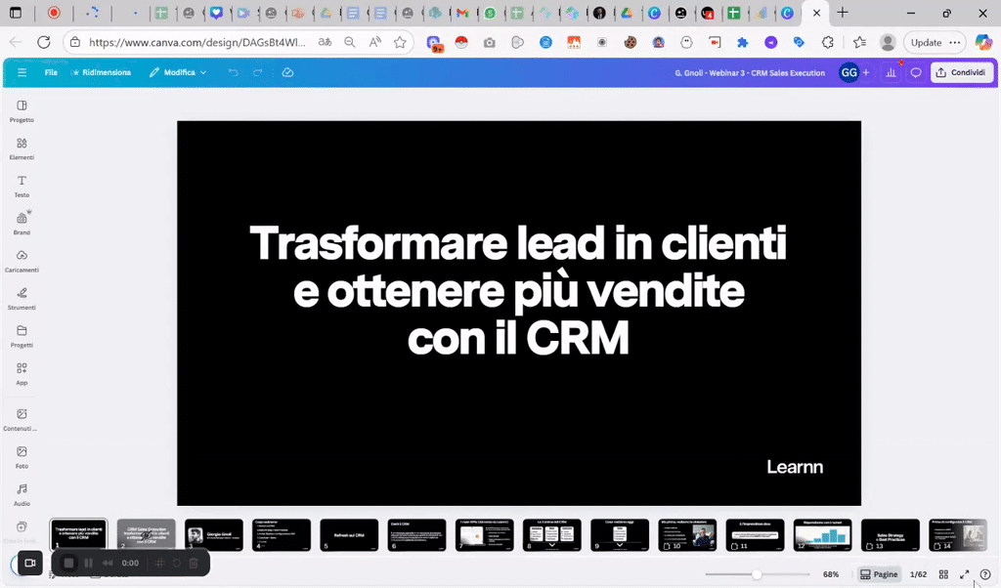Click the 68% zoom level value

[x=831, y=574]
